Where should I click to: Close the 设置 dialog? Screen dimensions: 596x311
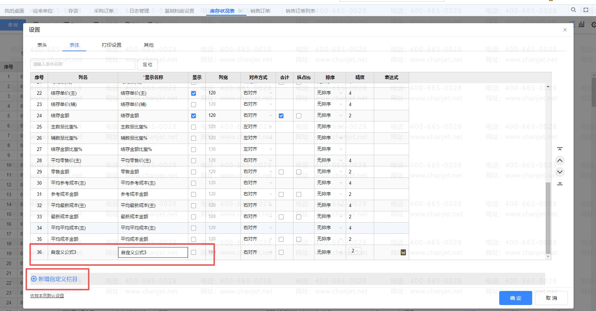[x=565, y=30]
